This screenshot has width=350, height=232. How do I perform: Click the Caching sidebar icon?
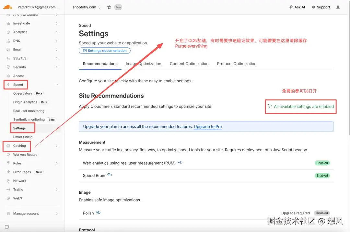[x=8, y=146]
